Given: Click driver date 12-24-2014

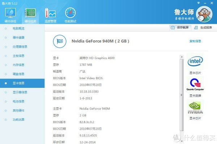Looking at the screenshot, I should (88, 142).
